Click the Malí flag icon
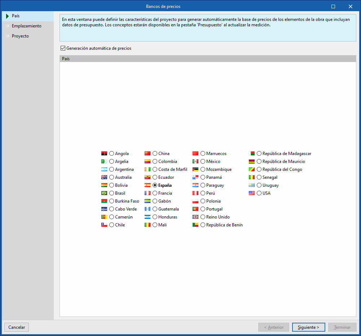The height and width of the screenshot is (336, 361). (x=148, y=225)
